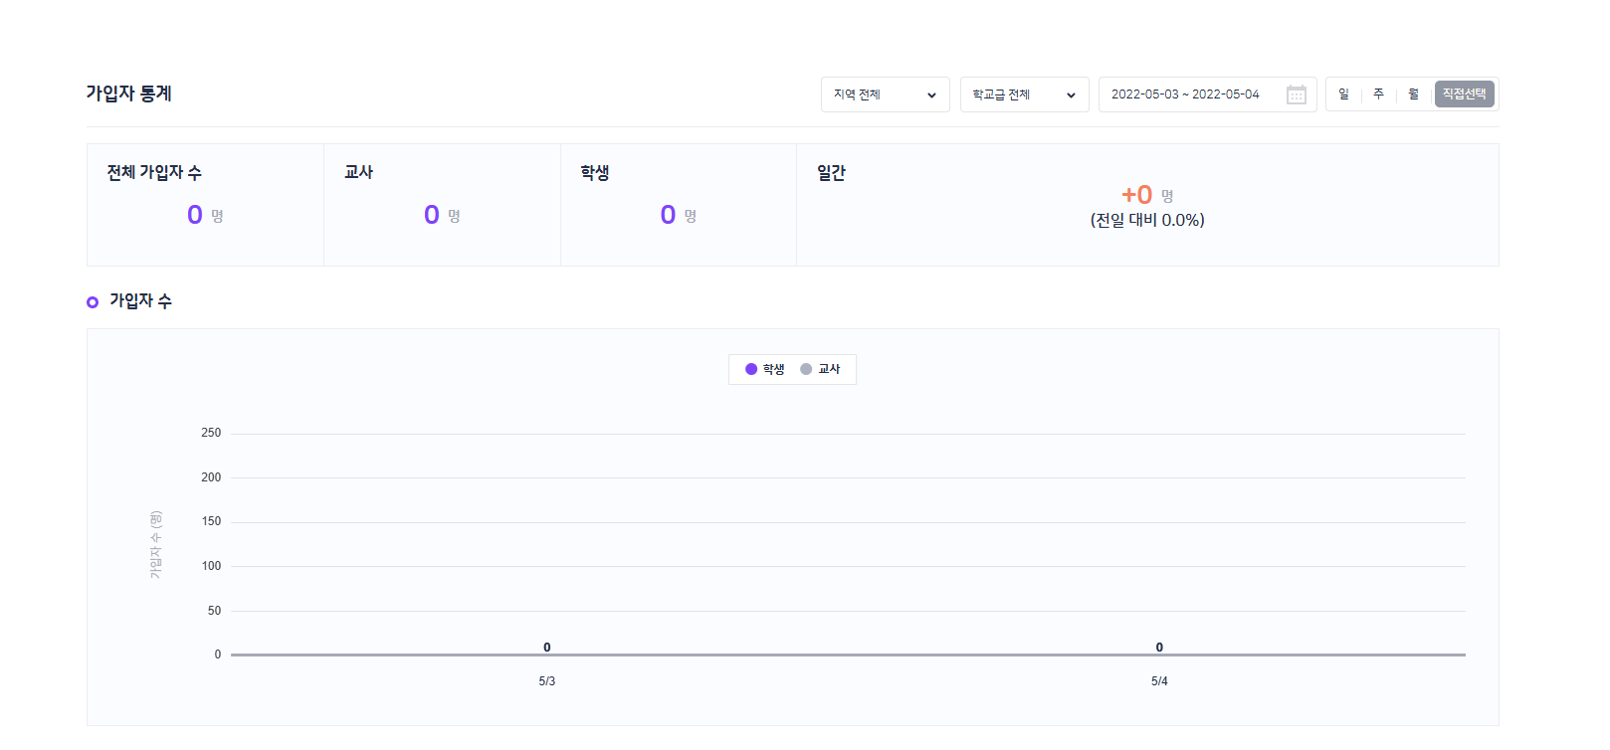Click the 학생 count stat card
The height and width of the screenshot is (750, 1610).
(x=679, y=205)
